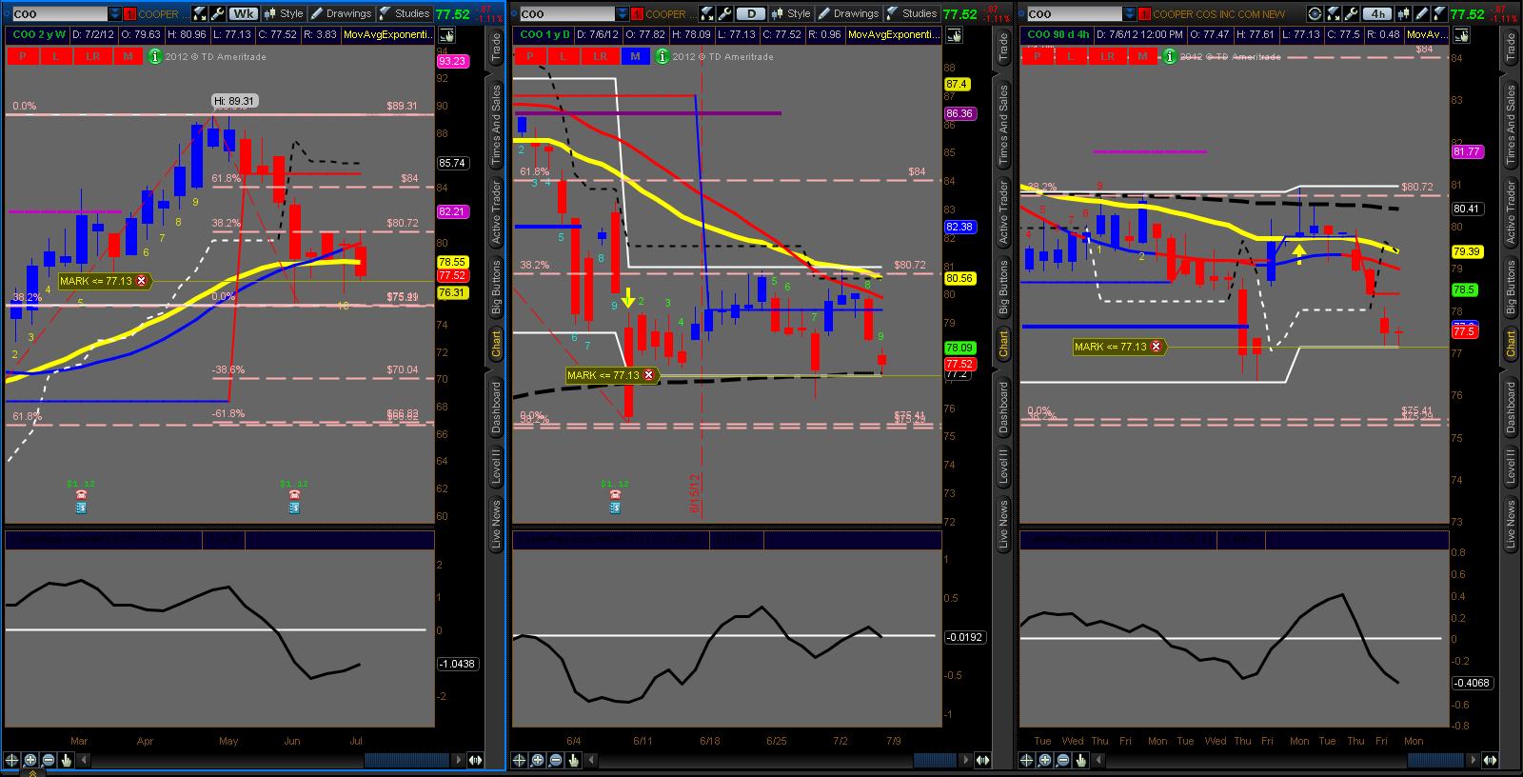Viewport: 1523px width, 777px height.
Task: Open the weekly chart's settings wrench
Action: pos(218,14)
